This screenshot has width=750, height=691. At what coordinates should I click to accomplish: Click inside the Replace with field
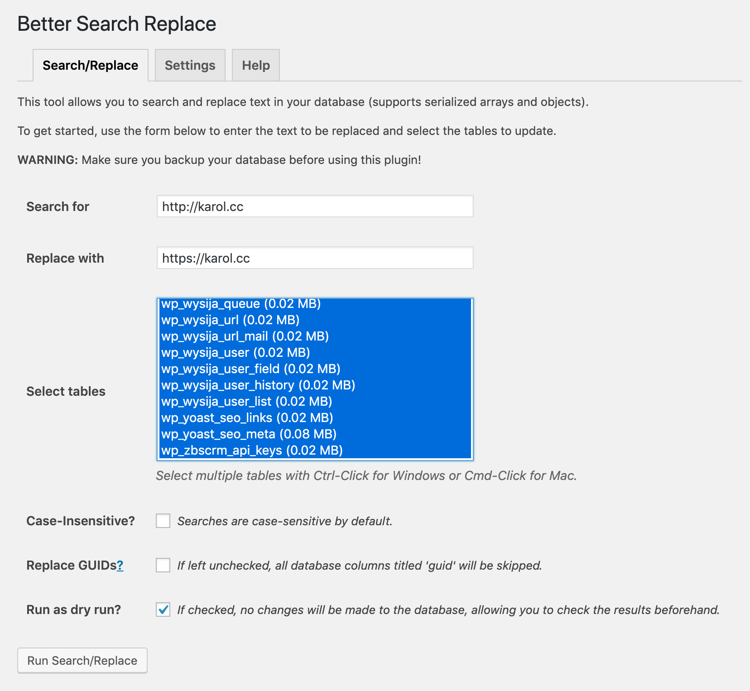pos(314,259)
